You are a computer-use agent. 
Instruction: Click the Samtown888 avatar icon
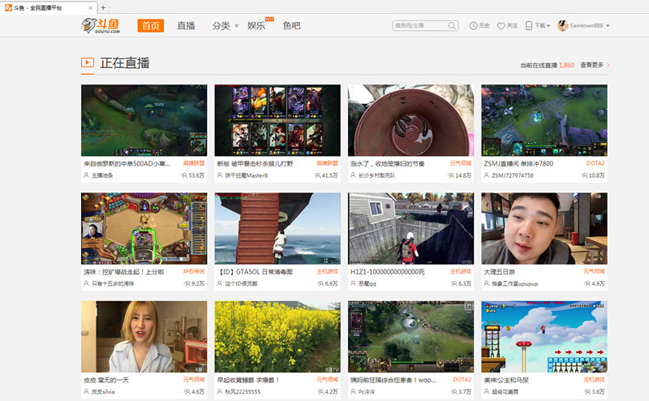(x=562, y=25)
